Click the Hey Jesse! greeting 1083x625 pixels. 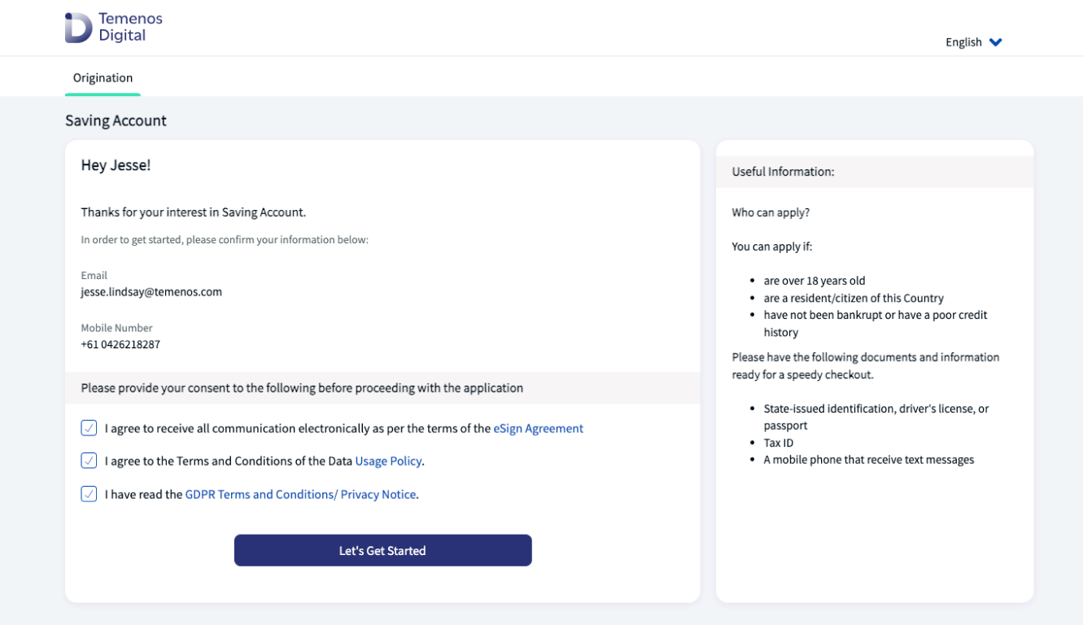pos(116,165)
